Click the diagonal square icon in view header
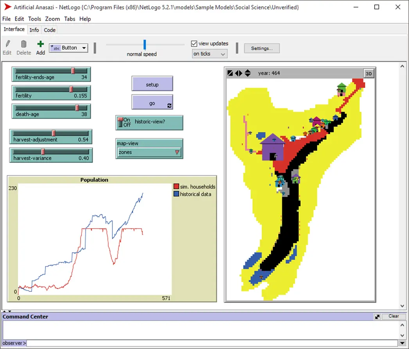 click(230, 73)
